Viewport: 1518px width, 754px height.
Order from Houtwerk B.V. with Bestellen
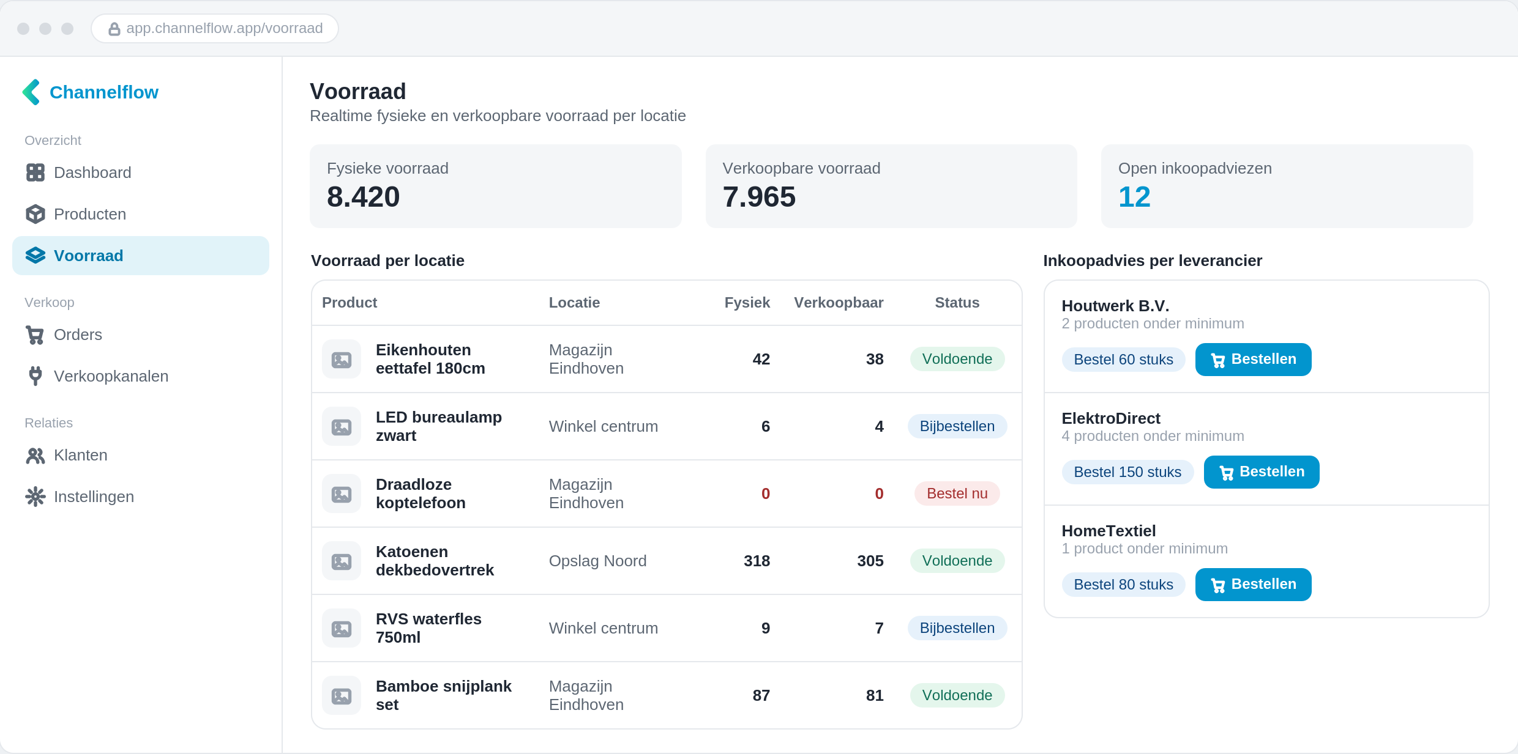1253,360
